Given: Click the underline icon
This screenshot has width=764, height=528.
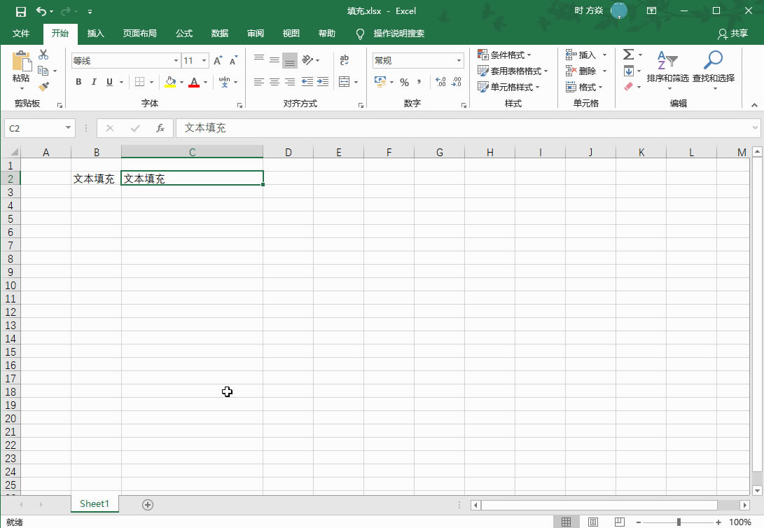Looking at the screenshot, I should pyautogui.click(x=109, y=82).
